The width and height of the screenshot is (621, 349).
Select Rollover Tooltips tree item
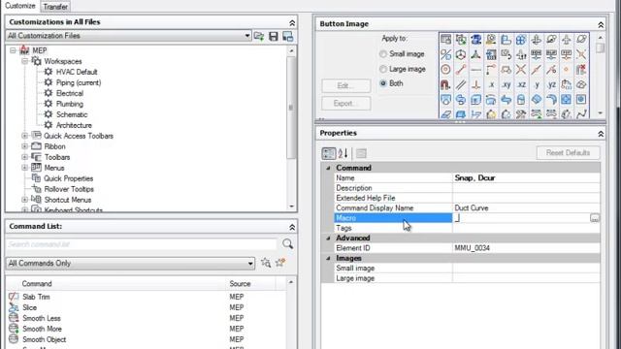click(x=69, y=189)
